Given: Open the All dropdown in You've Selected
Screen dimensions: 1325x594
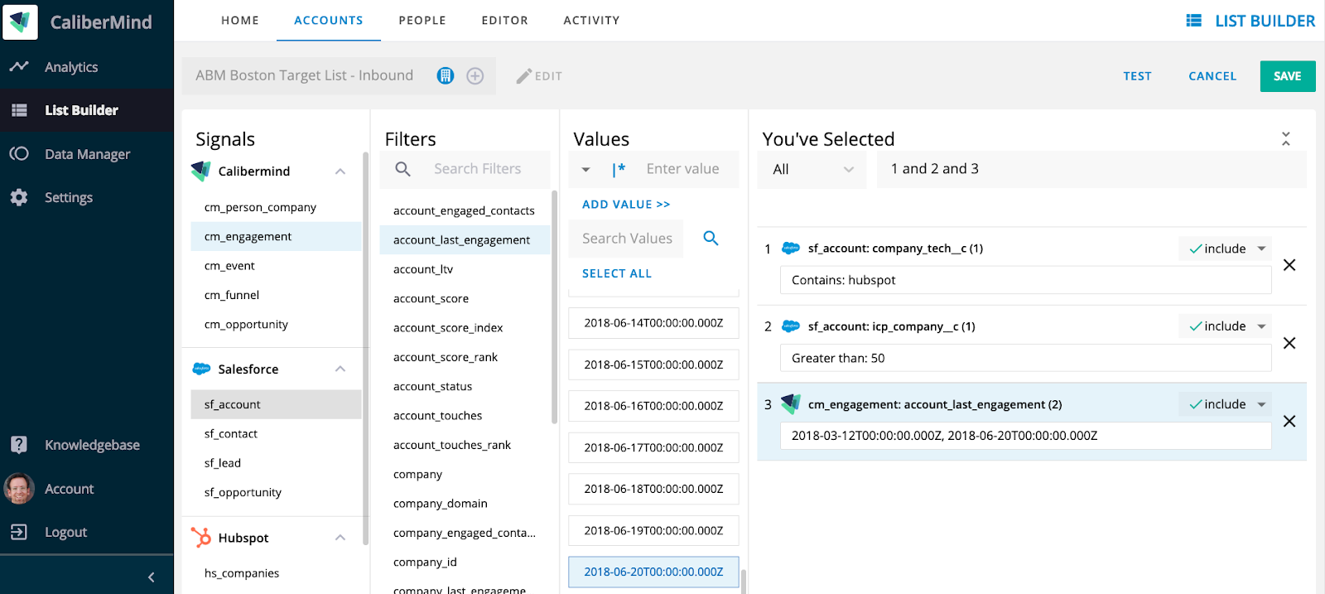Looking at the screenshot, I should click(x=812, y=169).
